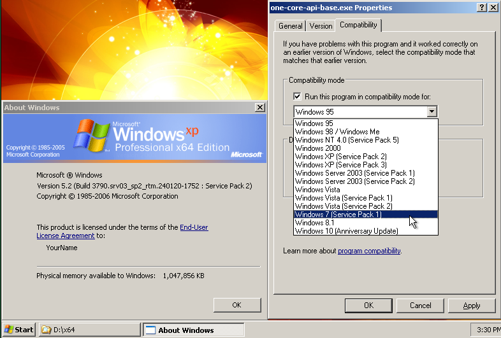Image resolution: width=501 pixels, height=338 pixels.
Task: Click About Windows taskbar button
Action: tap(194, 330)
